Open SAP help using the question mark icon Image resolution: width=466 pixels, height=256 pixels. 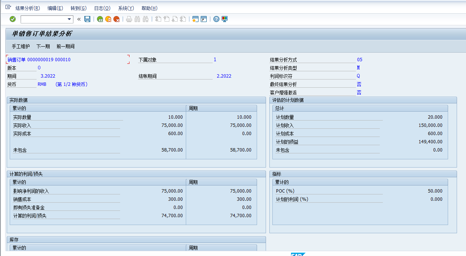click(x=216, y=19)
